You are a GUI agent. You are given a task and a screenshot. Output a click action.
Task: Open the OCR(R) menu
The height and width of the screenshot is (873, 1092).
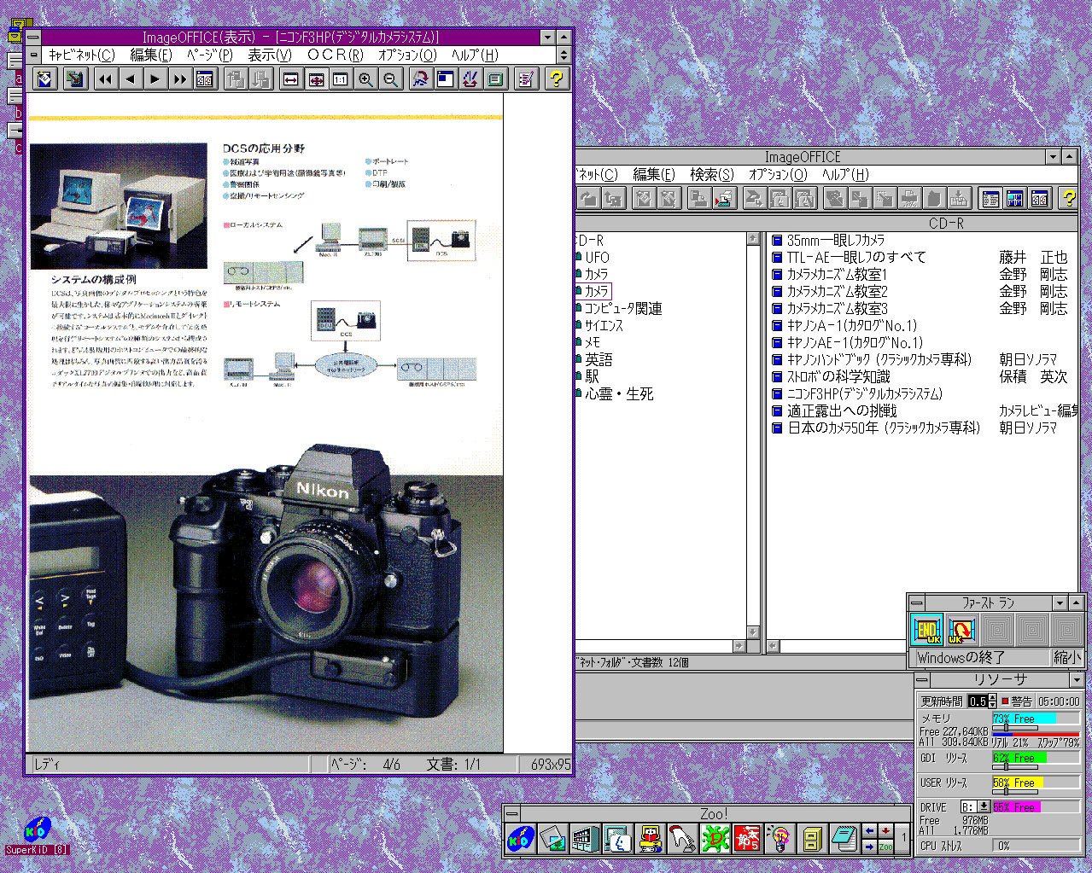point(335,55)
